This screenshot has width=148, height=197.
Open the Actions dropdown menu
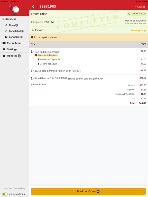pos(140,7)
